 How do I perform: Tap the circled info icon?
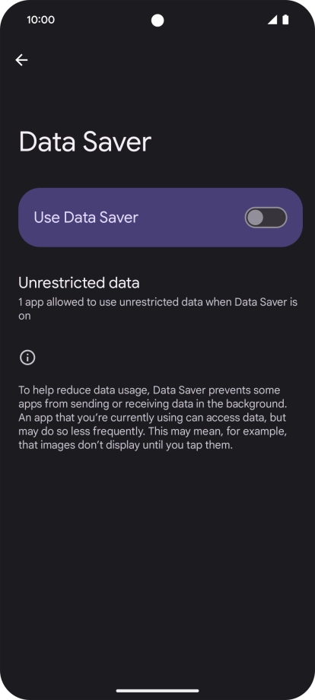pyautogui.click(x=27, y=358)
